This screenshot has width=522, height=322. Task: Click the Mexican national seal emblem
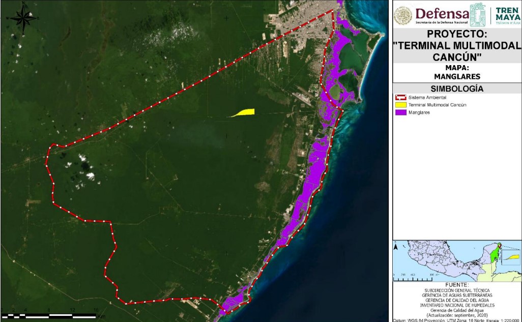[403, 15]
